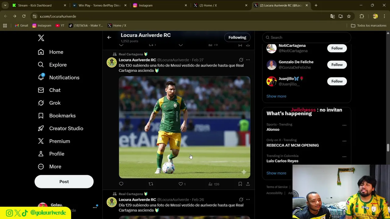
Task: Open the YT bookmark
Action: point(60,26)
